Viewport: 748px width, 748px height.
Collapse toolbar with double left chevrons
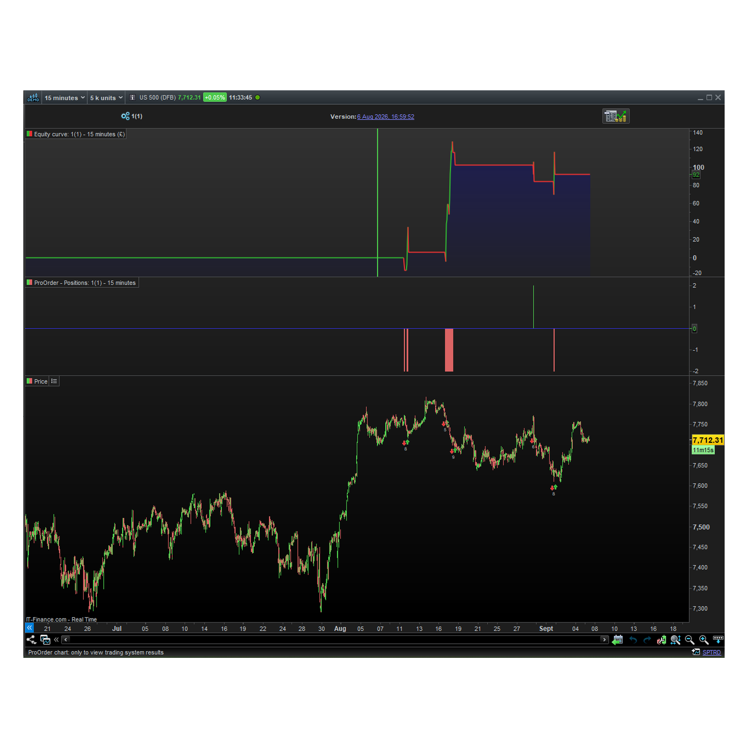57,640
